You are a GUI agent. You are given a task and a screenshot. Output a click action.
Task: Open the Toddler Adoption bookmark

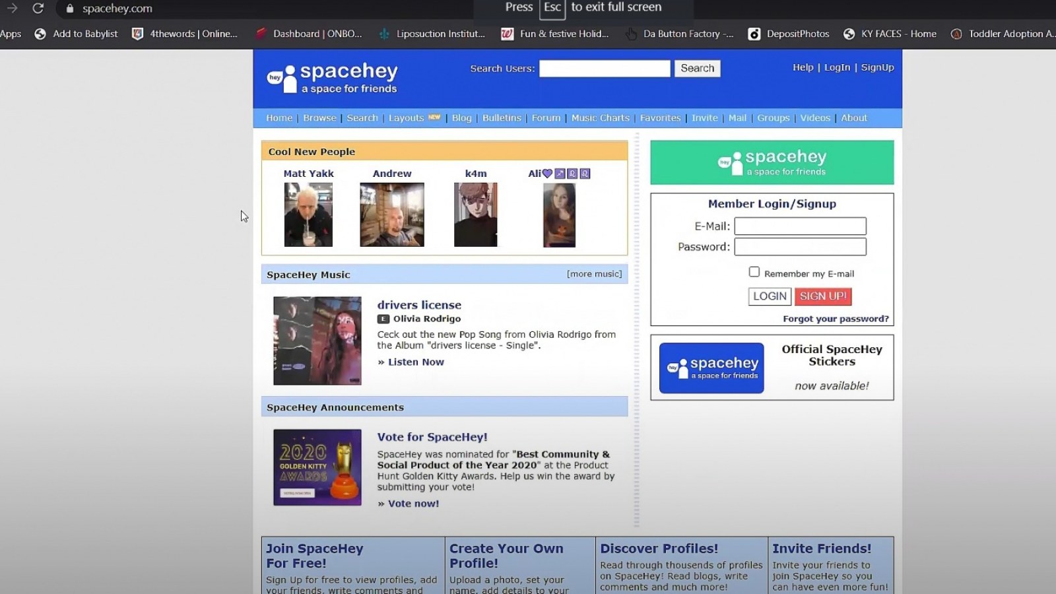tap(1003, 34)
